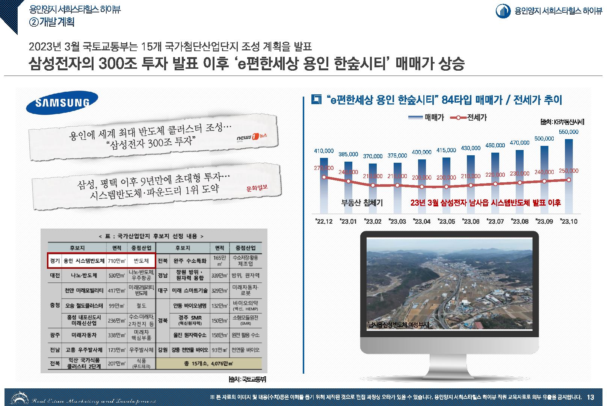Screen dimensions: 607x406
Task: Click the x-axis label '23.10
Action: (569, 221)
